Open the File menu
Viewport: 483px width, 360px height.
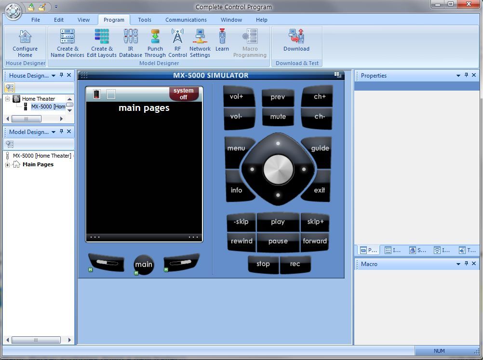pos(36,20)
